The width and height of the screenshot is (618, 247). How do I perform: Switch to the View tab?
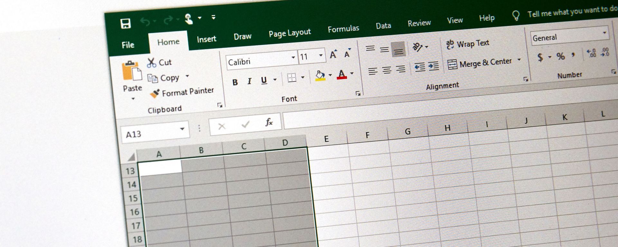(x=455, y=20)
